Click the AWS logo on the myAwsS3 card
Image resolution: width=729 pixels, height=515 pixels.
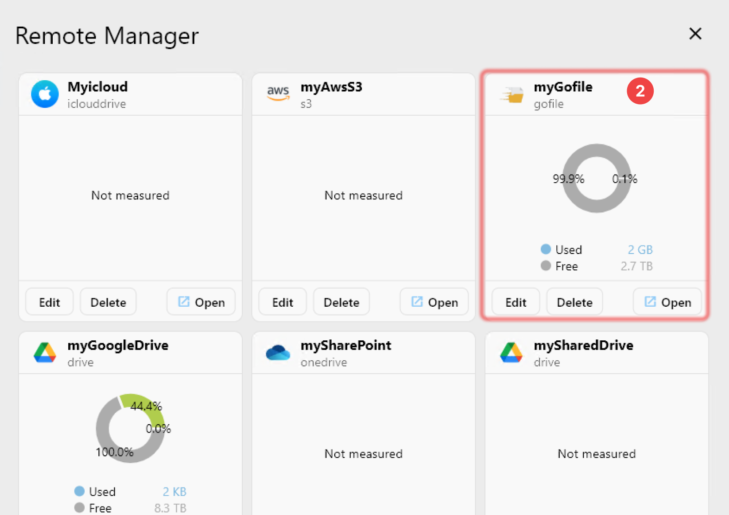[x=278, y=94]
